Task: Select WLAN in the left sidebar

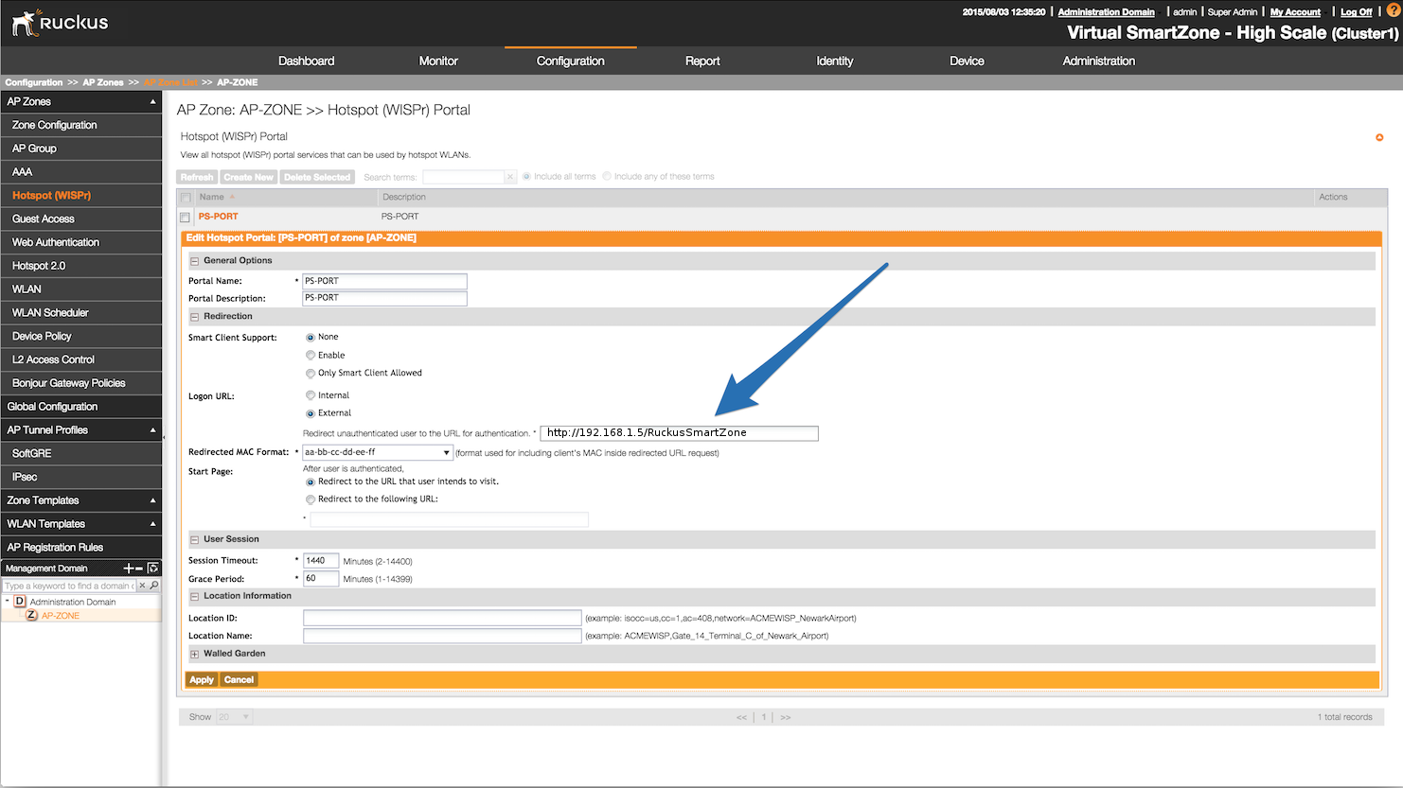Action: click(27, 289)
